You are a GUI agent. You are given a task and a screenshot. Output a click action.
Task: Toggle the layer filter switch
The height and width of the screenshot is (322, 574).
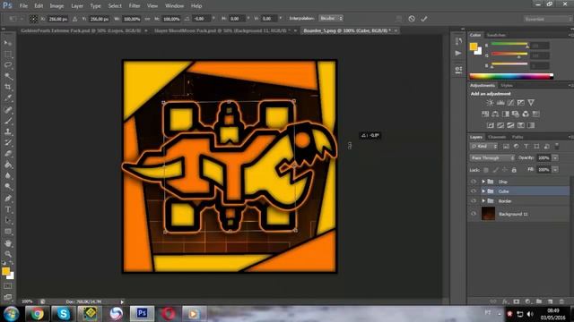coord(557,146)
